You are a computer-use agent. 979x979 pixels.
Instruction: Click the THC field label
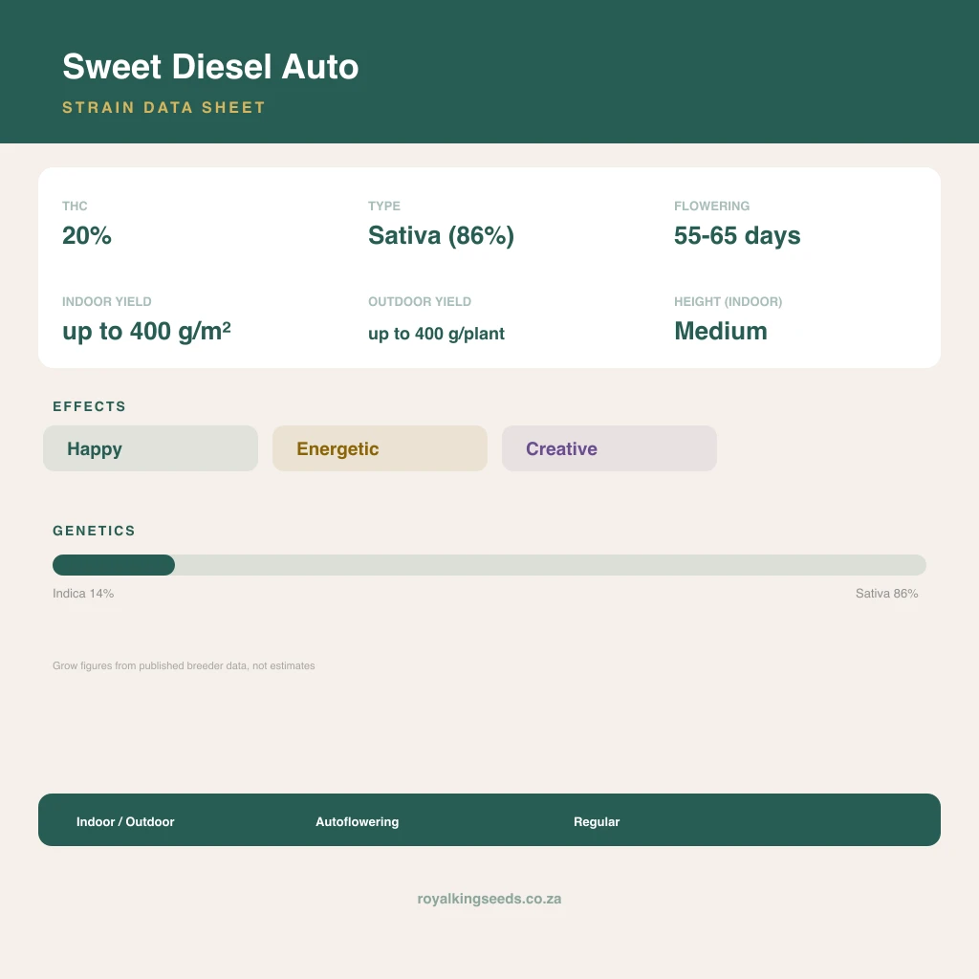pos(75,207)
